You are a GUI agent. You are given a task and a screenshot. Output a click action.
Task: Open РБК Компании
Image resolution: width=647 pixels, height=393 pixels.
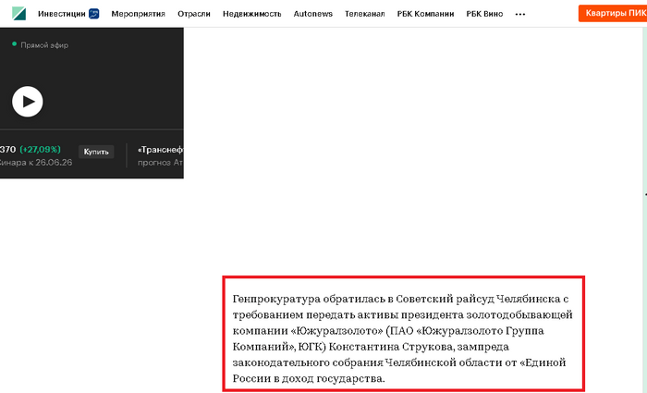coord(425,15)
